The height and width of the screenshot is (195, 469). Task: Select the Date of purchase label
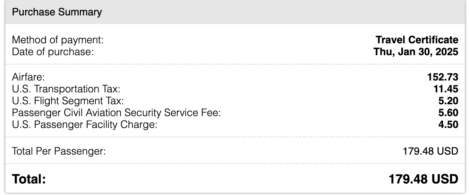tap(53, 52)
